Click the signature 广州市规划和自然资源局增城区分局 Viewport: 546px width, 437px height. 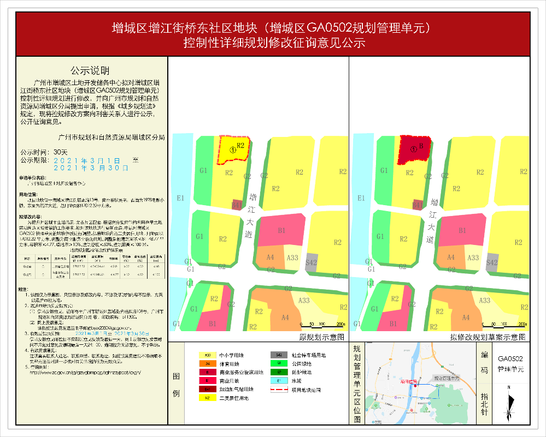[111, 137]
